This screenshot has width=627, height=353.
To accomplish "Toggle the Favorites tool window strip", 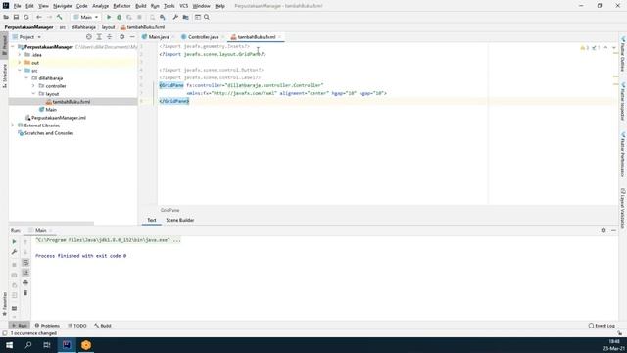I will point(4,304).
